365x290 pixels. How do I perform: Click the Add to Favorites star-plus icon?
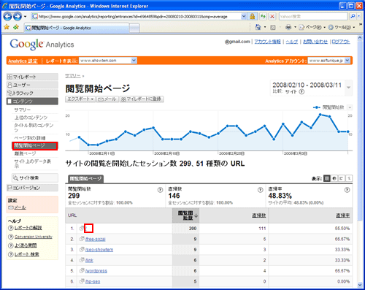pyautogui.click(x=16, y=27)
